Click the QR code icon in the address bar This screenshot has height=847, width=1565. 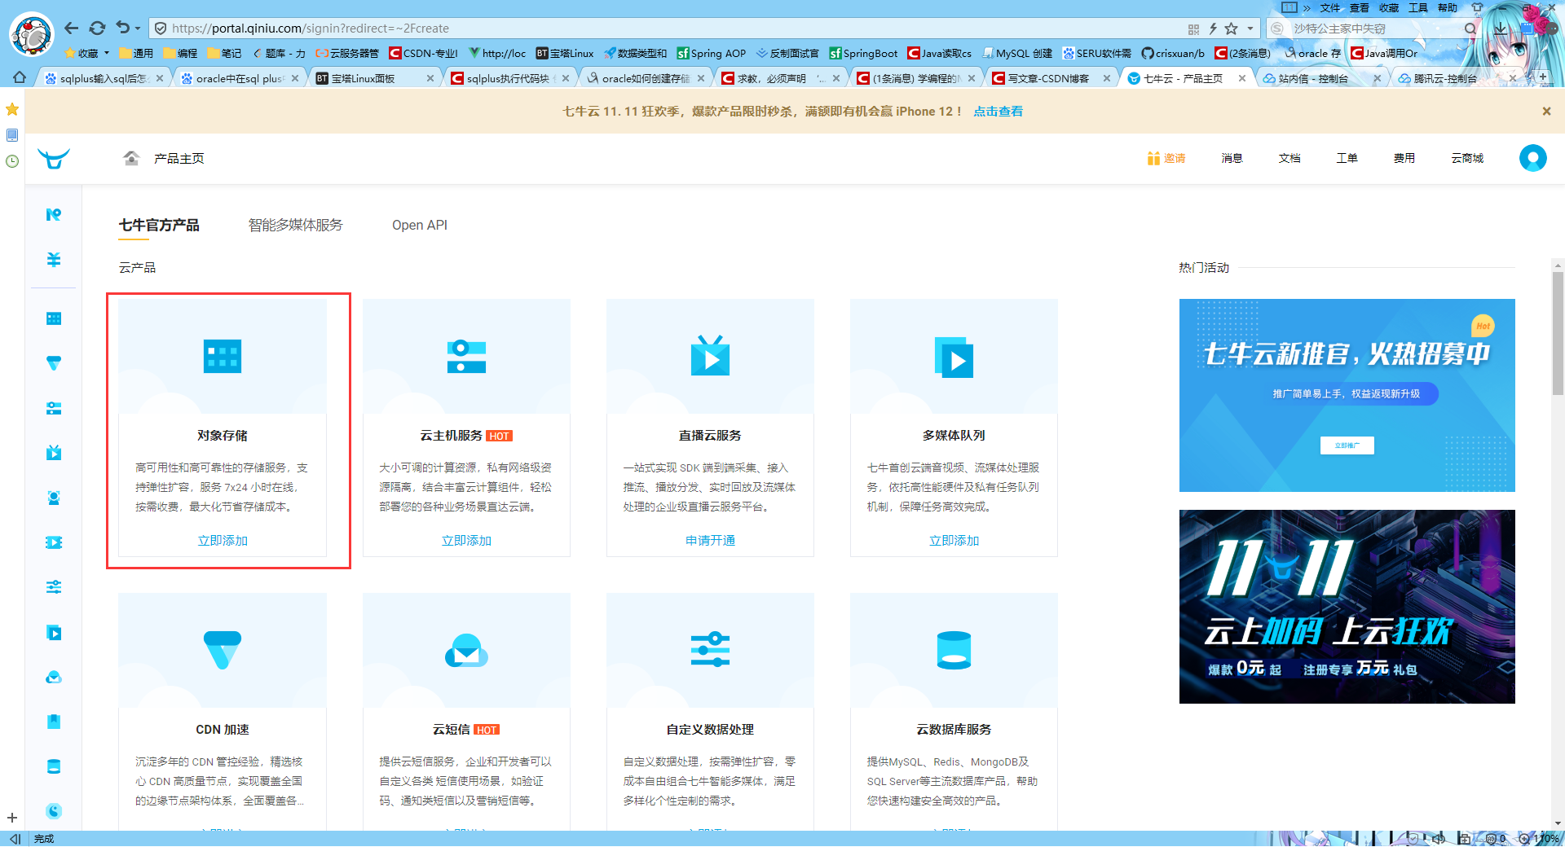pyautogui.click(x=1193, y=28)
